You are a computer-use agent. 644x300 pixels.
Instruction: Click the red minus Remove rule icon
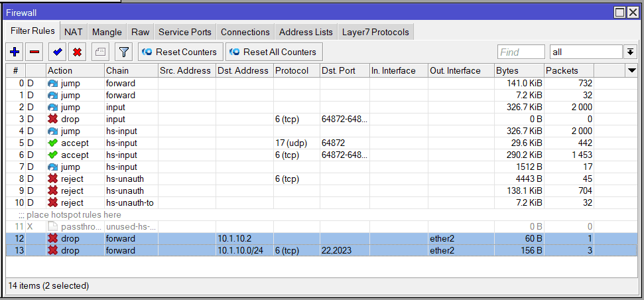coord(35,52)
